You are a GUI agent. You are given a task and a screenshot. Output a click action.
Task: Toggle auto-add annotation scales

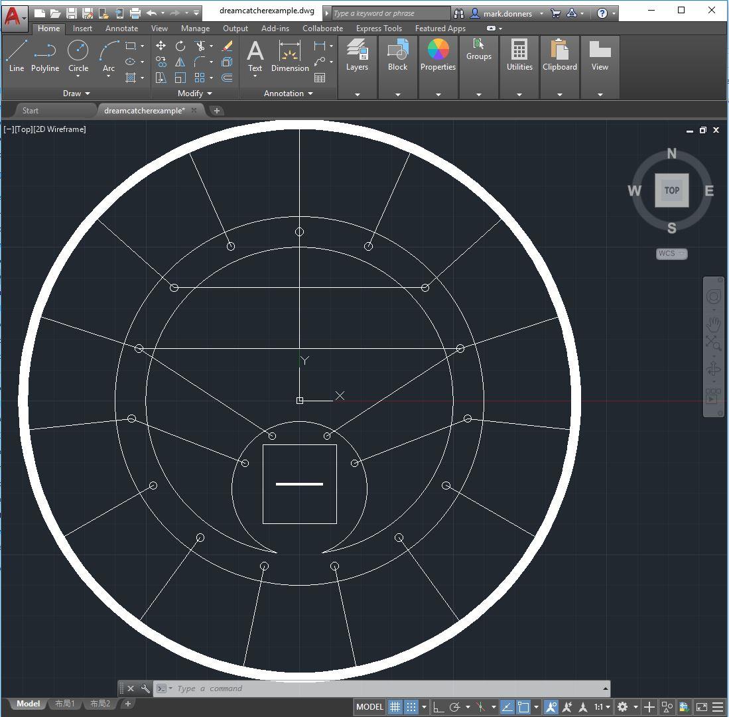click(x=567, y=707)
